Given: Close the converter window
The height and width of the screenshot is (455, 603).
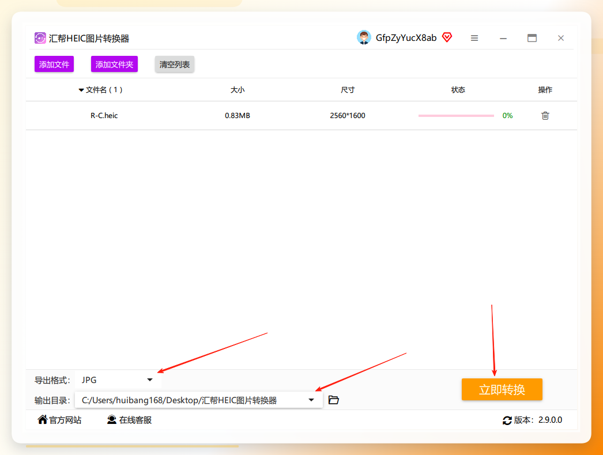Looking at the screenshot, I should [561, 38].
